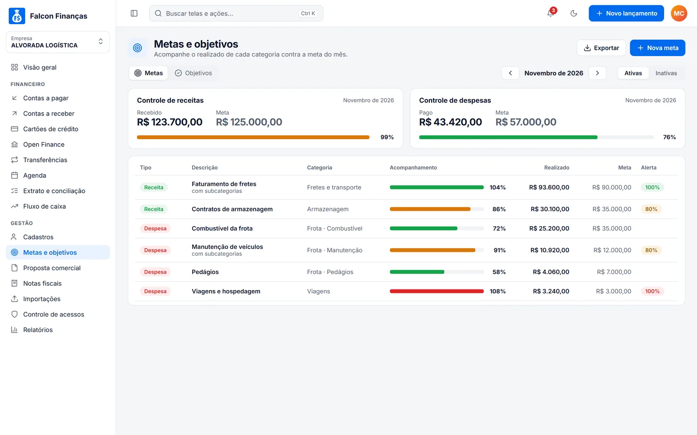697x435 pixels.
Task: Open the Contratos de armazenagem row
Action: pos(407,209)
